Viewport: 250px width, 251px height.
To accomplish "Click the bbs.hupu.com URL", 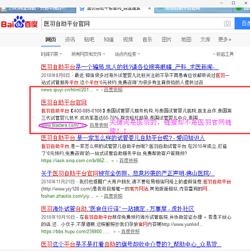I will click(x=76, y=232).
